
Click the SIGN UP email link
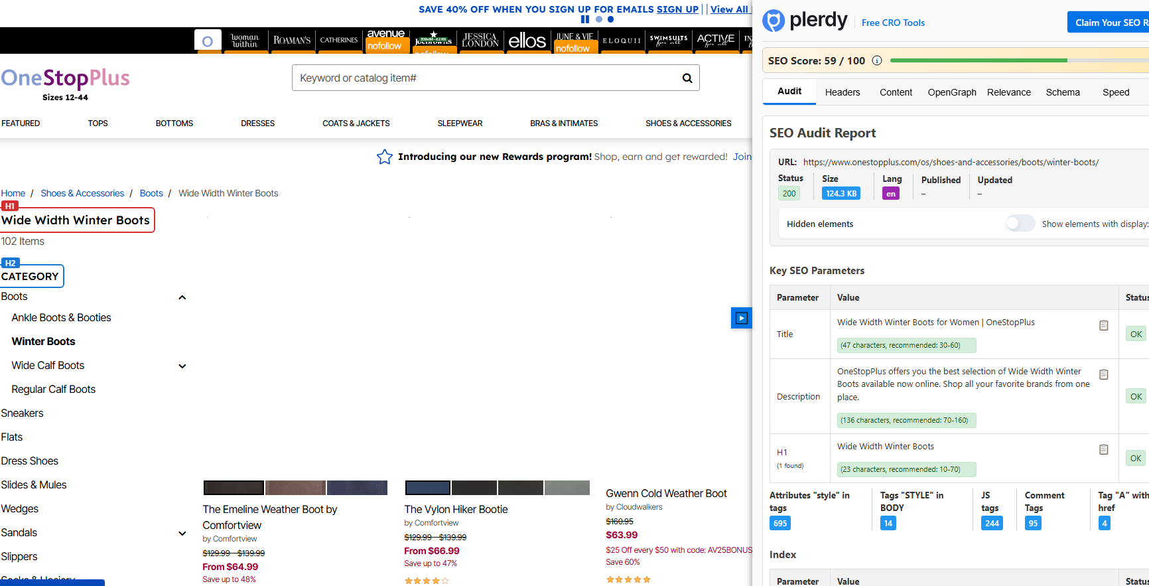coord(677,9)
